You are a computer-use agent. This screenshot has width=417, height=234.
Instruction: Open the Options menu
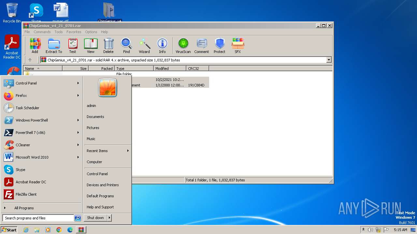(x=91, y=32)
